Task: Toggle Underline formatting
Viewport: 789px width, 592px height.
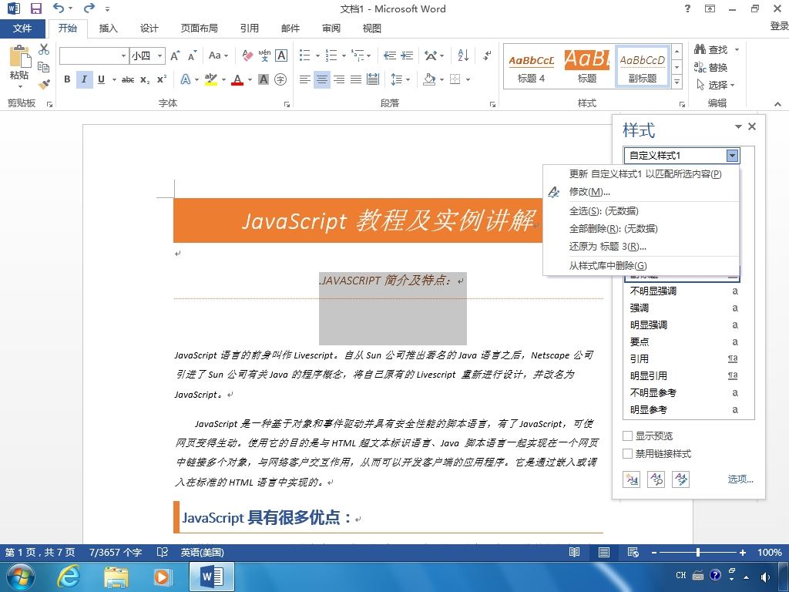Action: (x=101, y=79)
